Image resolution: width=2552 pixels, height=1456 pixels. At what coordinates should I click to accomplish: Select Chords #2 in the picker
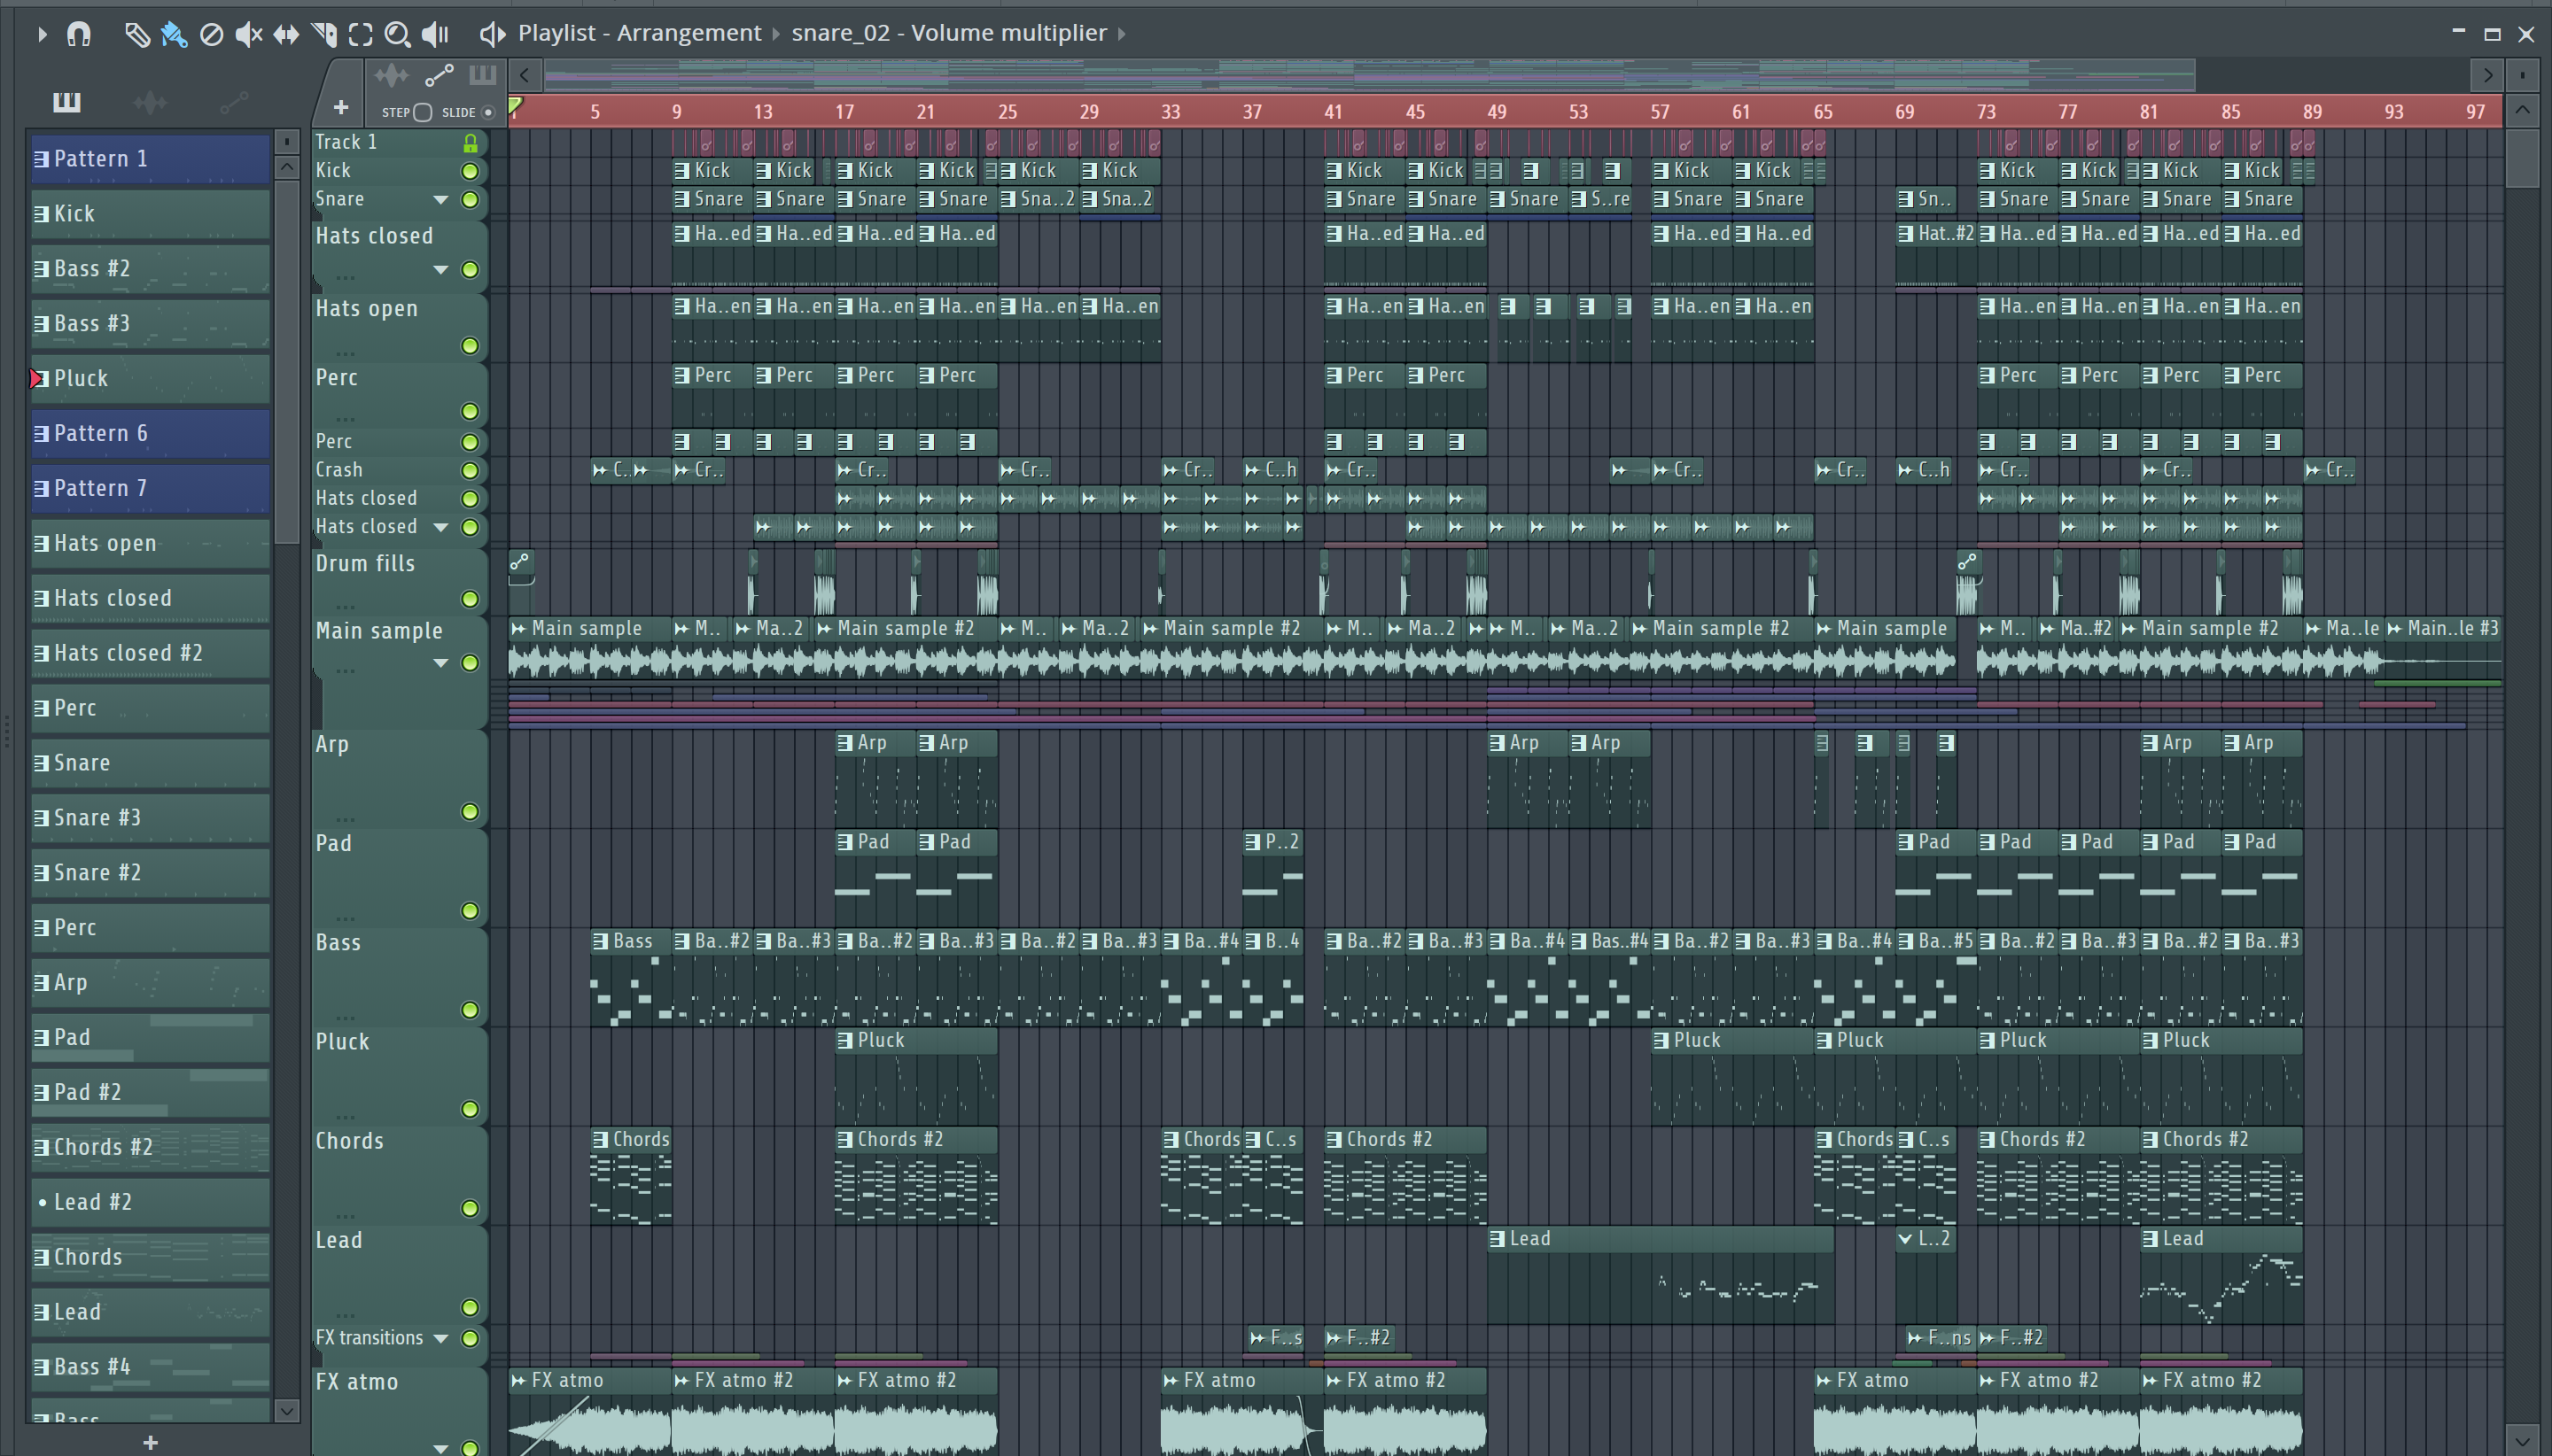tap(150, 1148)
